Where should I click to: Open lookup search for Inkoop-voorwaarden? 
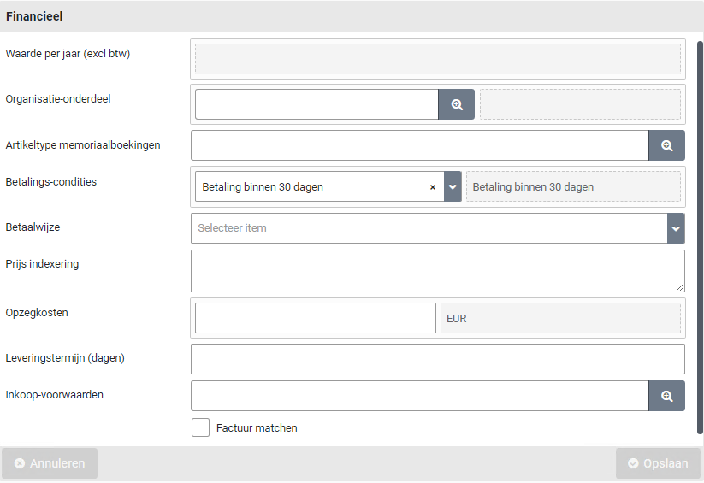[x=666, y=396]
